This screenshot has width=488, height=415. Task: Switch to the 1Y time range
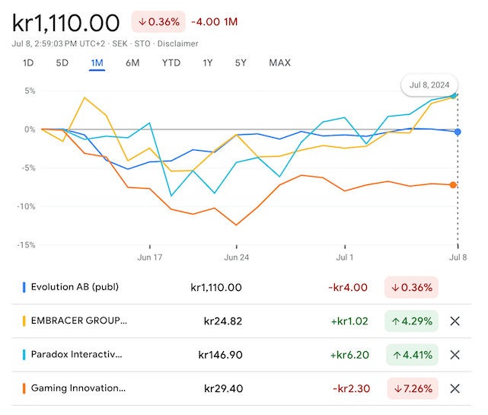pyautogui.click(x=208, y=62)
